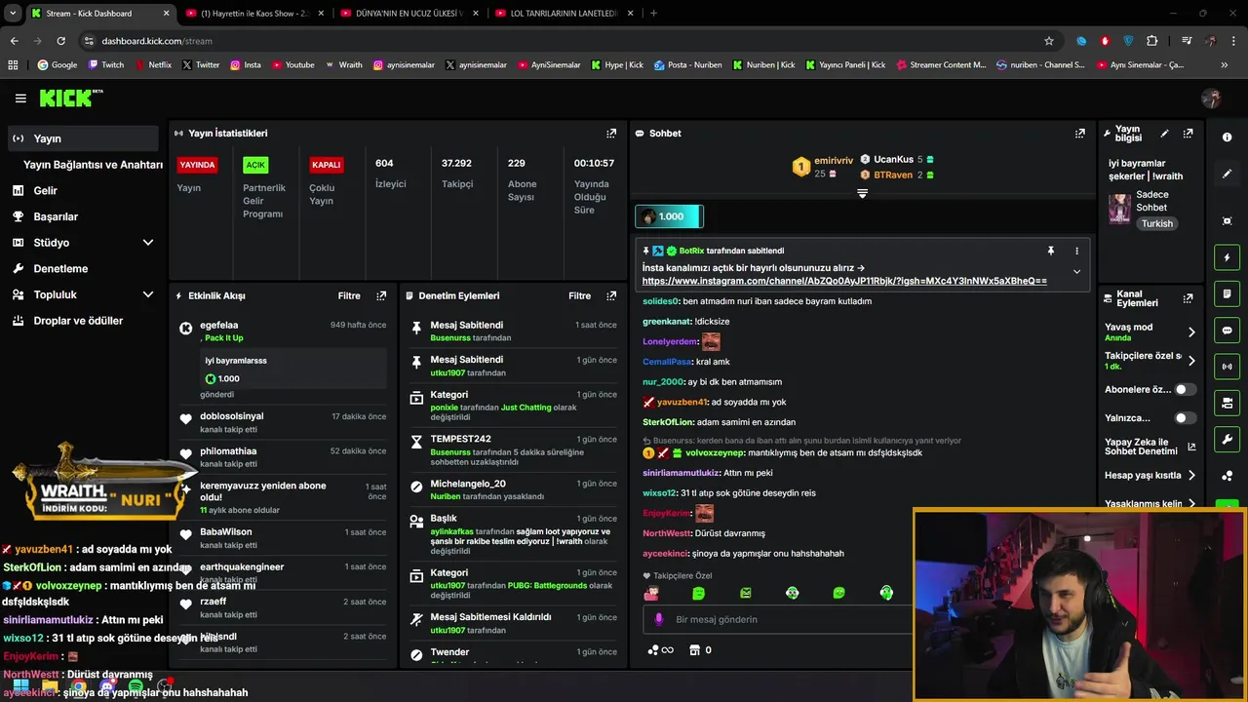1248x702 pixels.
Task: Click the info icon in the right toolbar
Action: [x=1227, y=137]
